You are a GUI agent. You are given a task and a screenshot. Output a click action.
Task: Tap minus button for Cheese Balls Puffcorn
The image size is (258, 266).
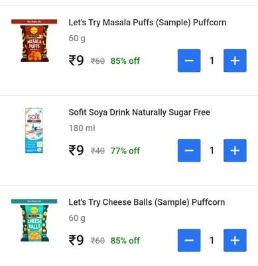[x=189, y=240]
